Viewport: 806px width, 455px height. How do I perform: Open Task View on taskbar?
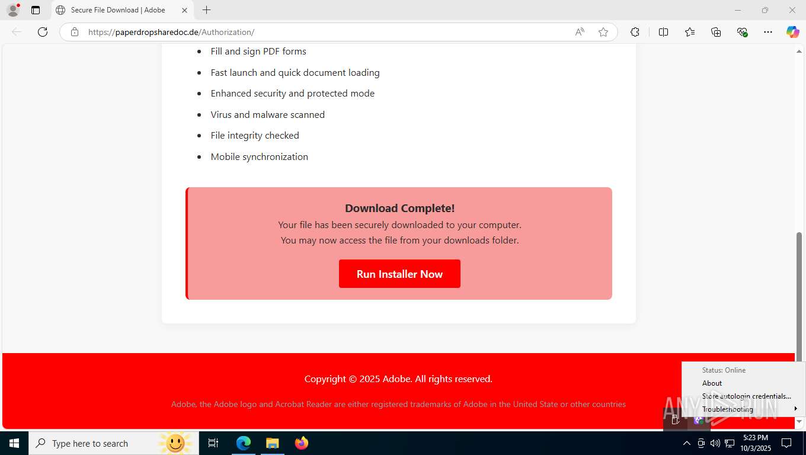(213, 443)
